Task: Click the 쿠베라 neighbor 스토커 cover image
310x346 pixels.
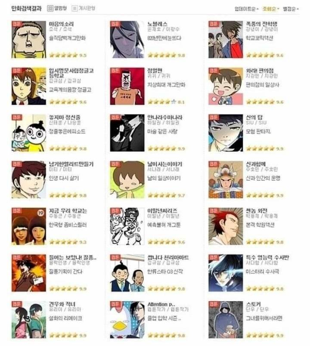Action: click(x=226, y=320)
